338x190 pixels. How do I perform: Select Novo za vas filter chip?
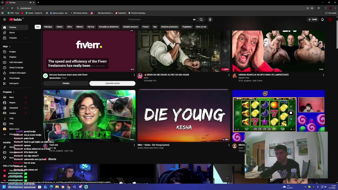(201, 27)
